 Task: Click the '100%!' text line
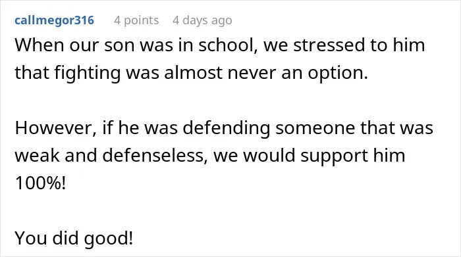(41, 183)
